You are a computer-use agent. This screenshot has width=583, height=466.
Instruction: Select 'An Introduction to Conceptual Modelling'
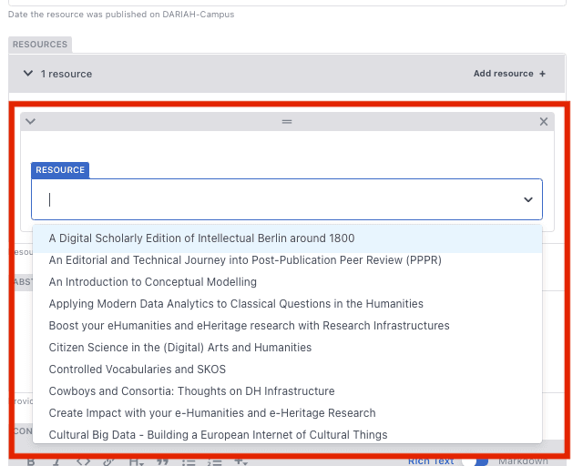[152, 282]
